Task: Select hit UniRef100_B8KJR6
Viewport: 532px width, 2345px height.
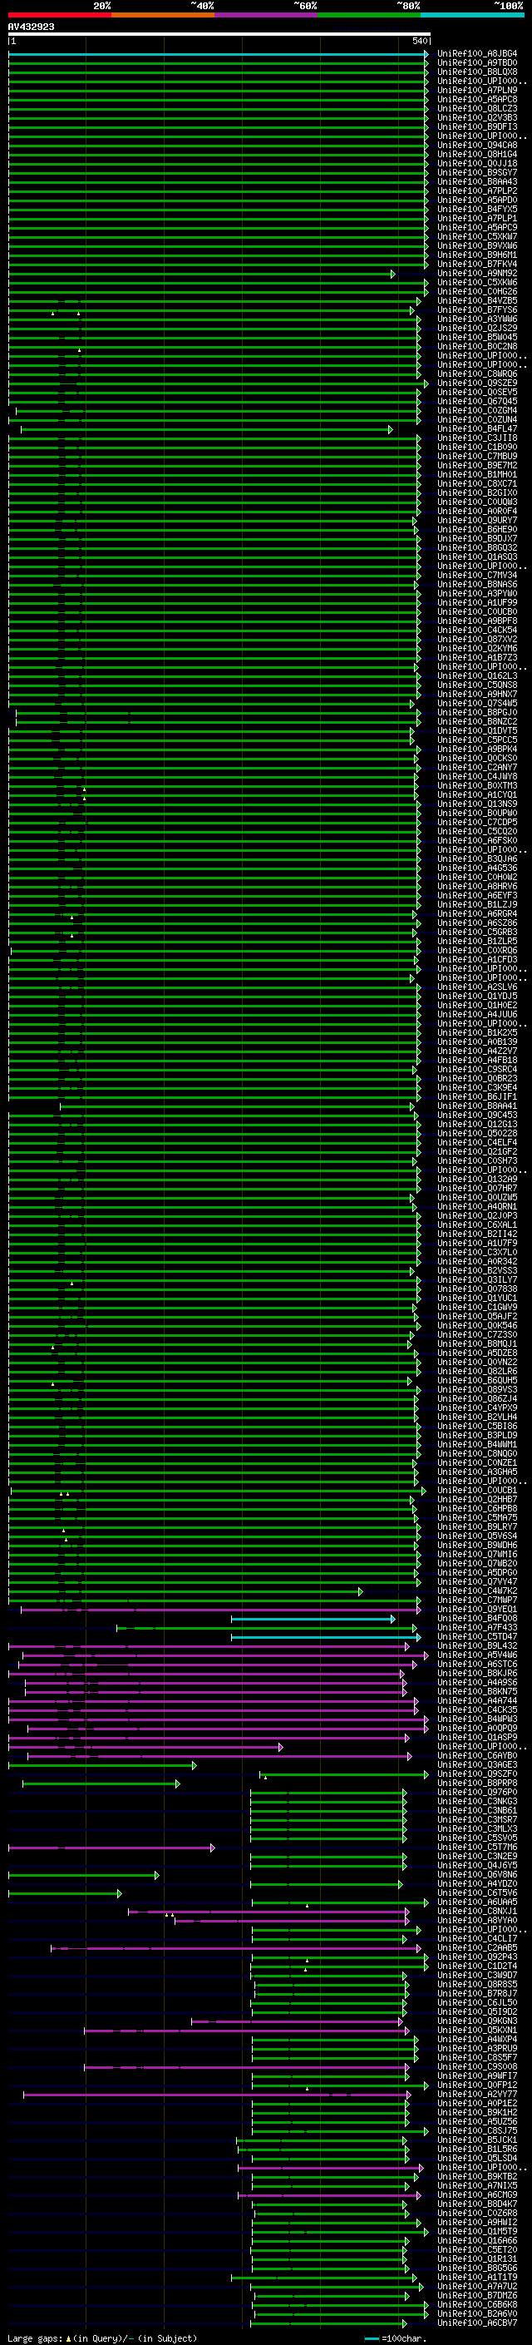Action: click(477, 1673)
